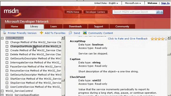Click the pane splitter grip
This screenshot has width=171, height=96.
pos(65,68)
